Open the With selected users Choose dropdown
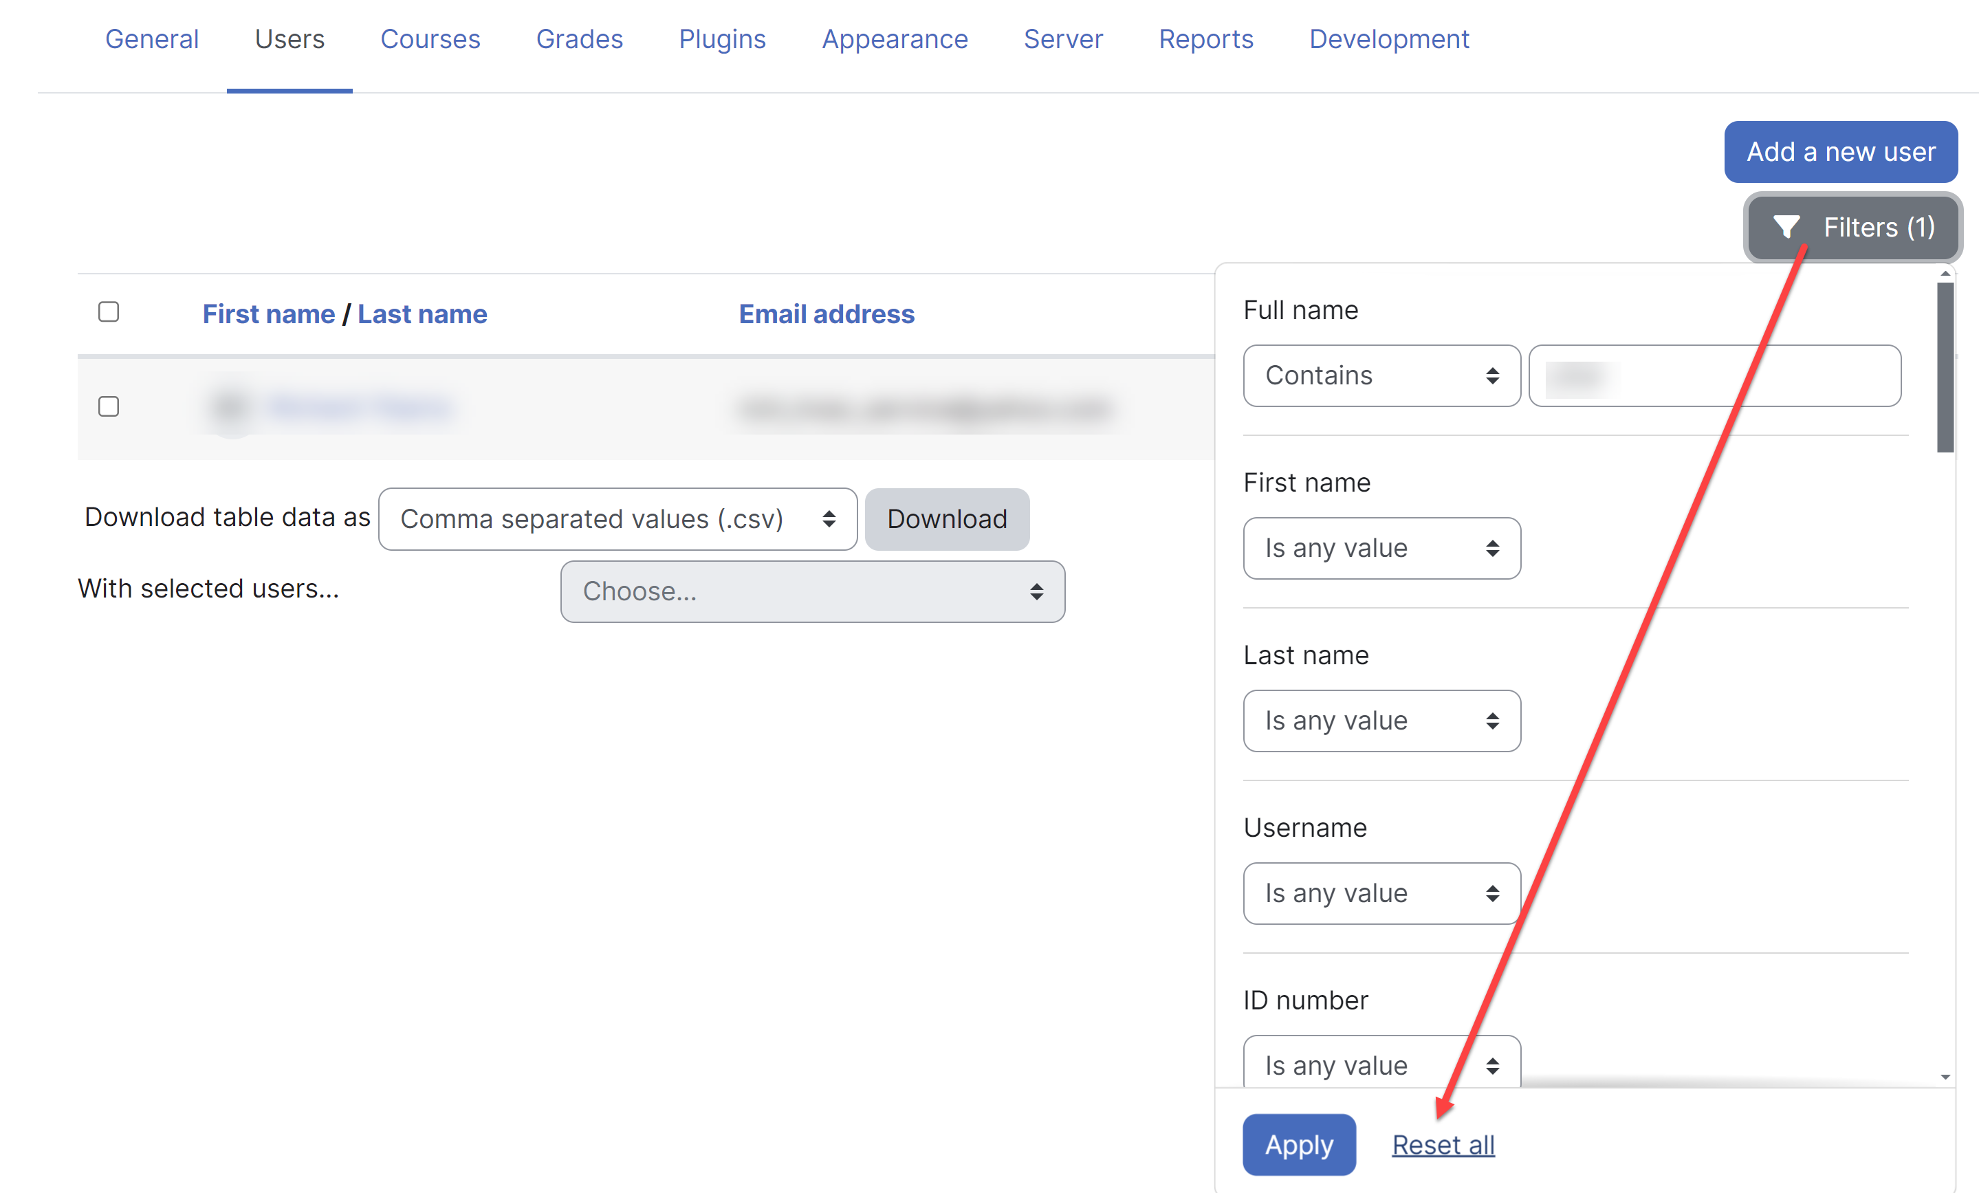Viewport: 1979px width, 1193px height. click(812, 591)
